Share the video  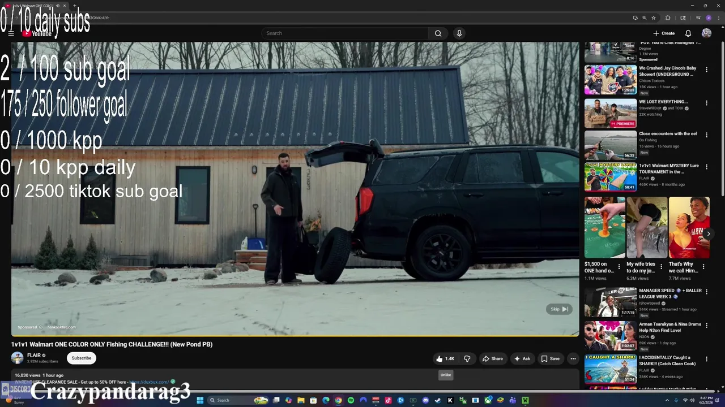click(x=492, y=358)
